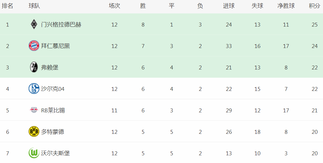Open the 拜仁慕尼黑 team link
This screenshot has width=323, height=163.
point(55,46)
